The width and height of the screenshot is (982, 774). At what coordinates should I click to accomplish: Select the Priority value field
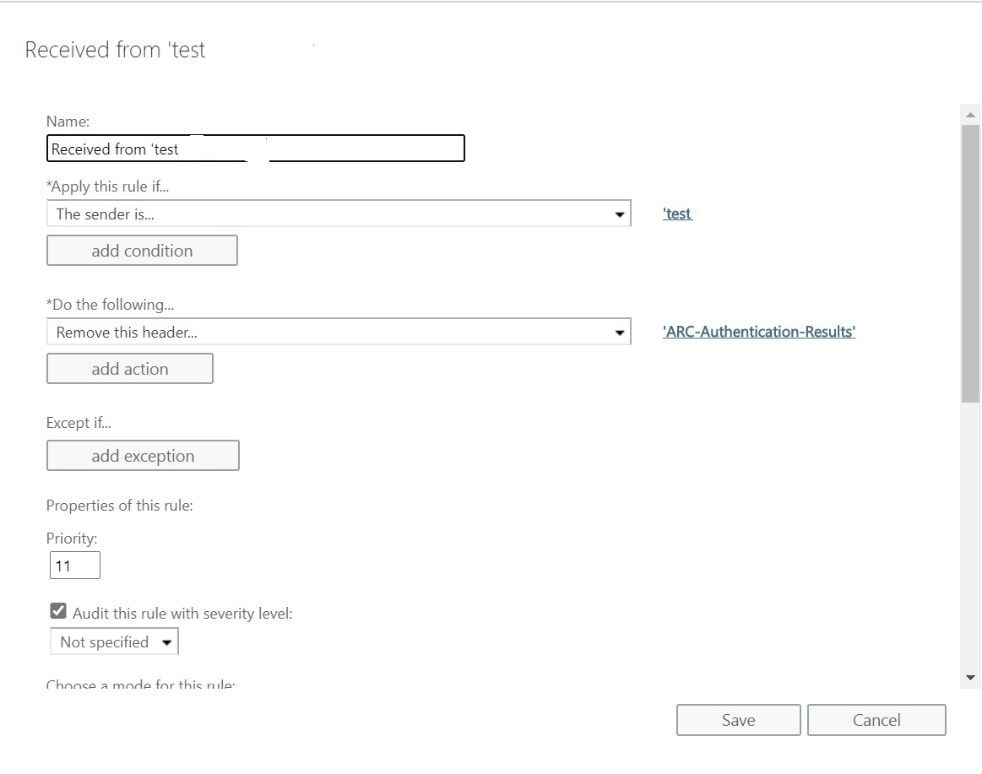[74, 565]
